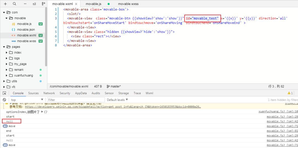
Task: Expand the xfc folder
Action: (4, 87)
